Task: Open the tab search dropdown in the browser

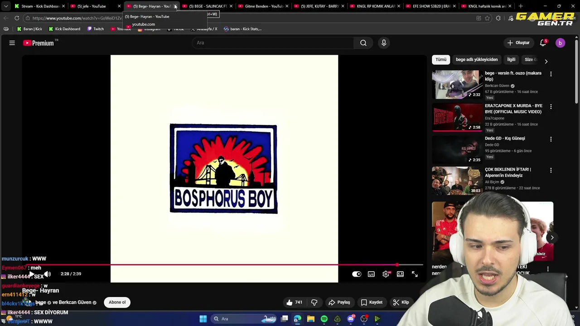Action: (x=5, y=6)
